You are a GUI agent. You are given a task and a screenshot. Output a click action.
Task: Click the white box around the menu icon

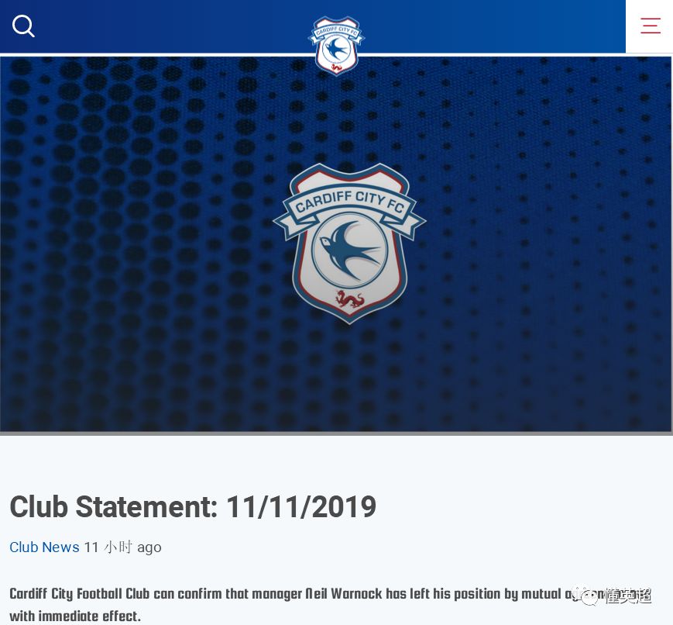point(650,26)
